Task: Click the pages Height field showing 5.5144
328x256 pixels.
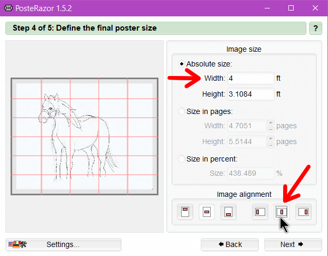Action: (x=247, y=141)
